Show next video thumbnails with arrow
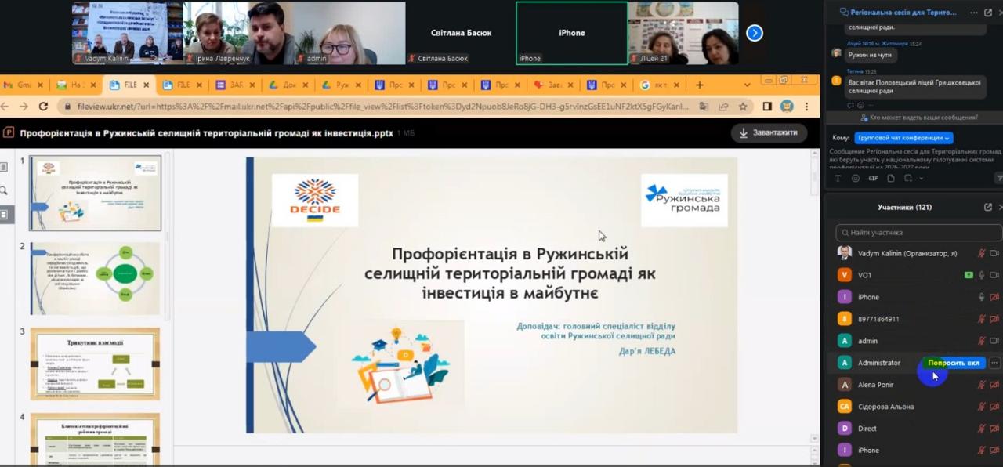Viewport: 1003px width, 467px height. pyautogui.click(x=754, y=33)
